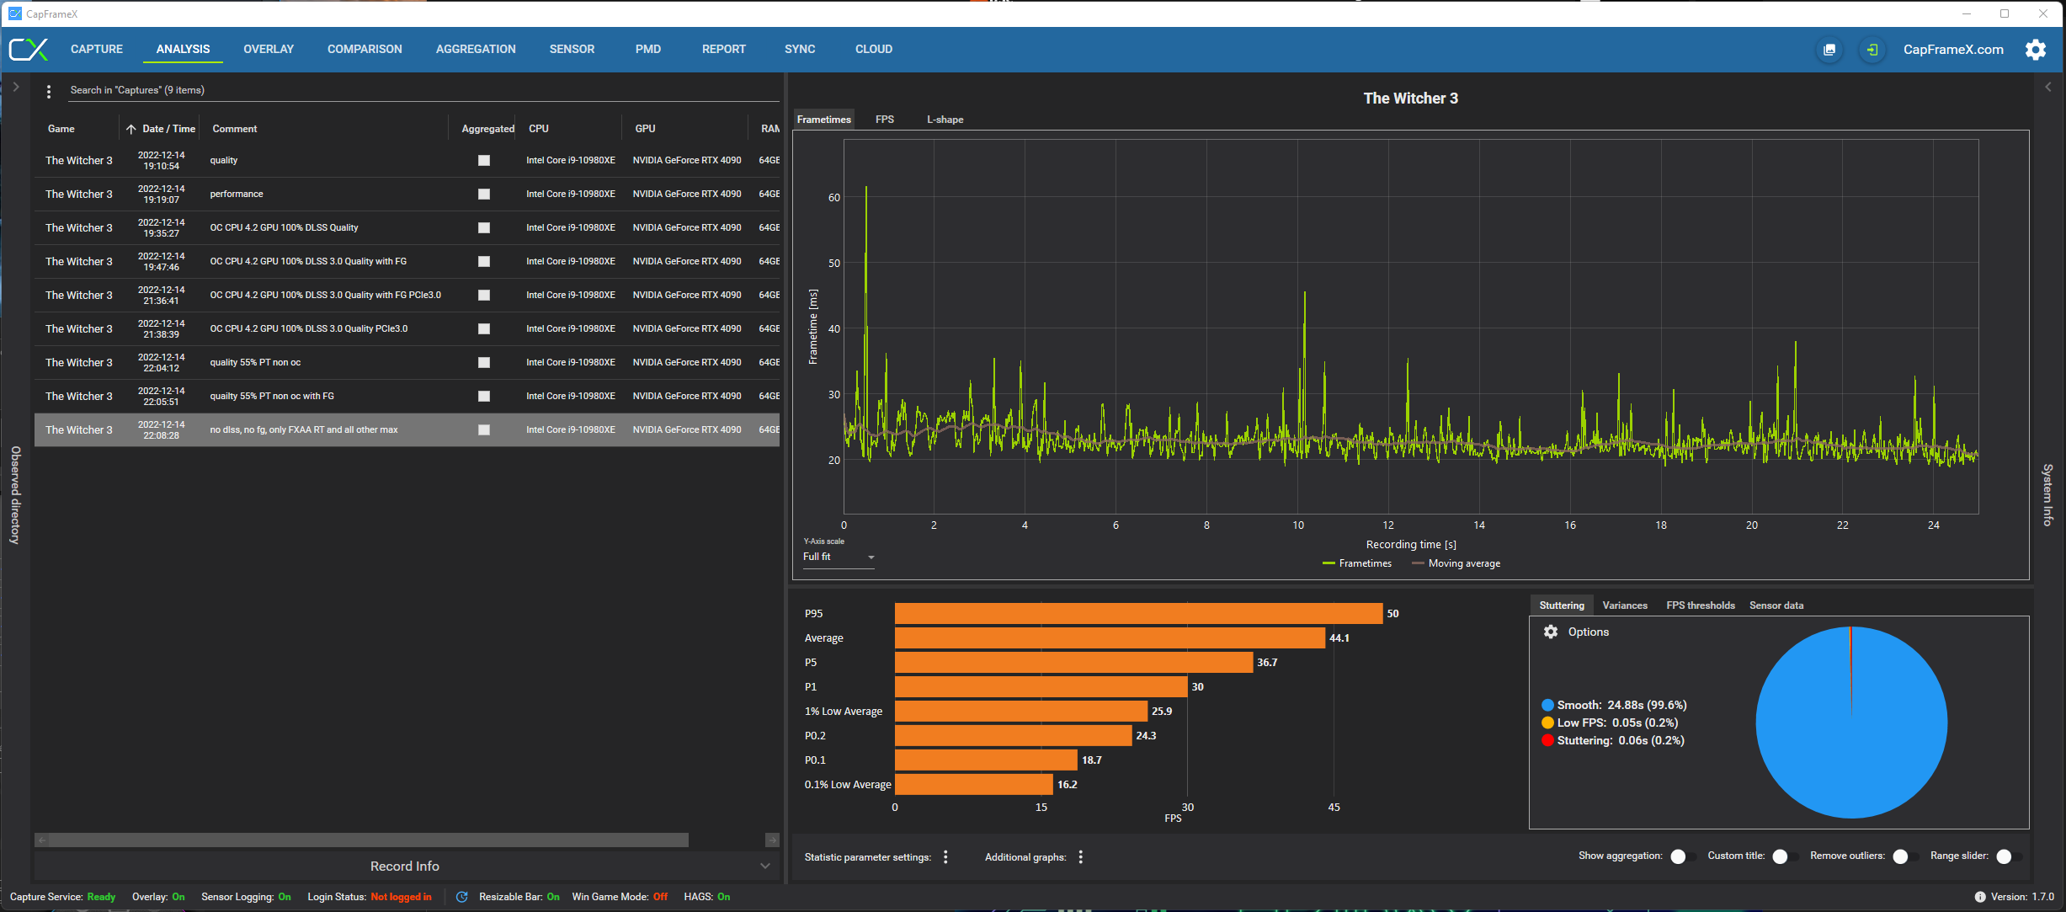Open the CapFrameX.com link
Screen dimensions: 2066x912
pos(1953,50)
